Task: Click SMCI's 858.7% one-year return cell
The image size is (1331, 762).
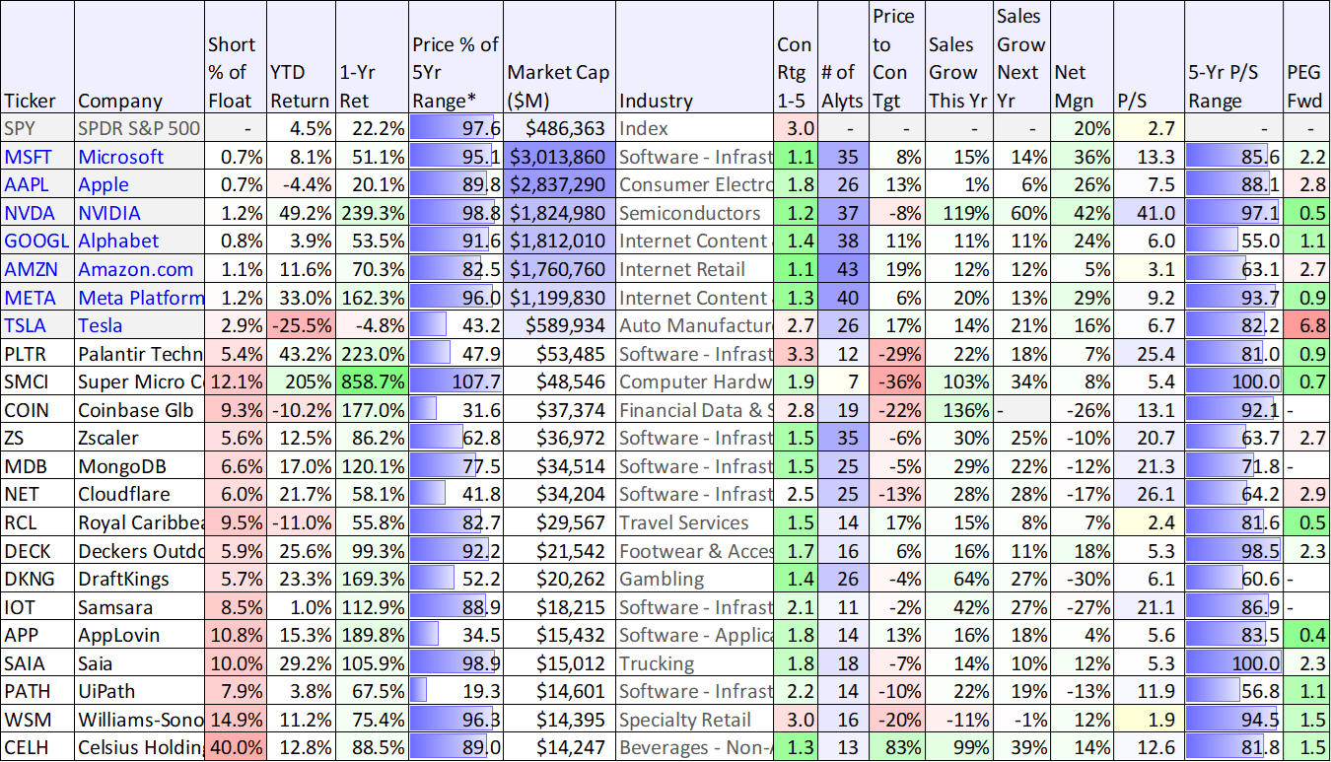Action: coord(373,381)
